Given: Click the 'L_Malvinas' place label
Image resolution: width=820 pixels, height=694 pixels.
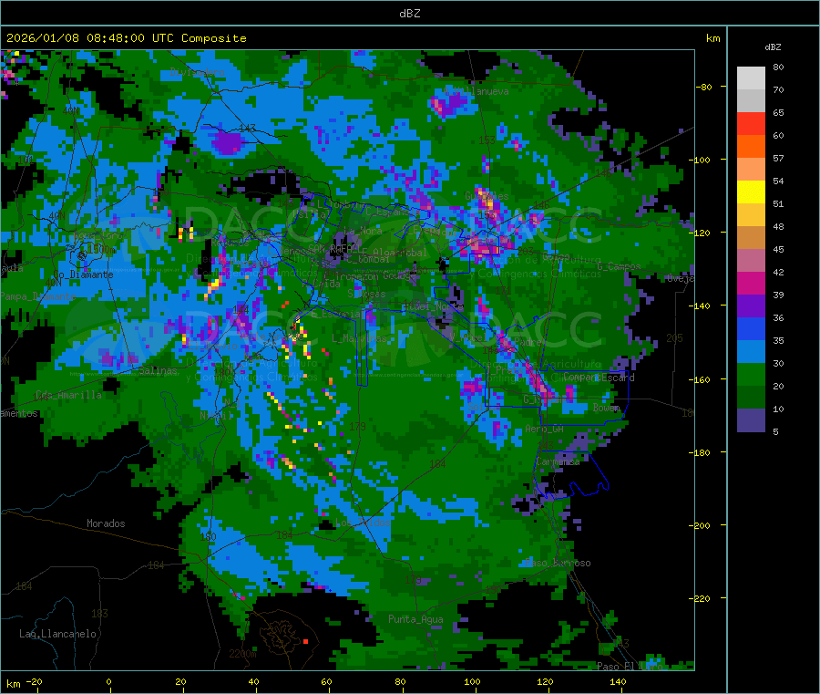Looking at the screenshot, I should [x=359, y=339].
